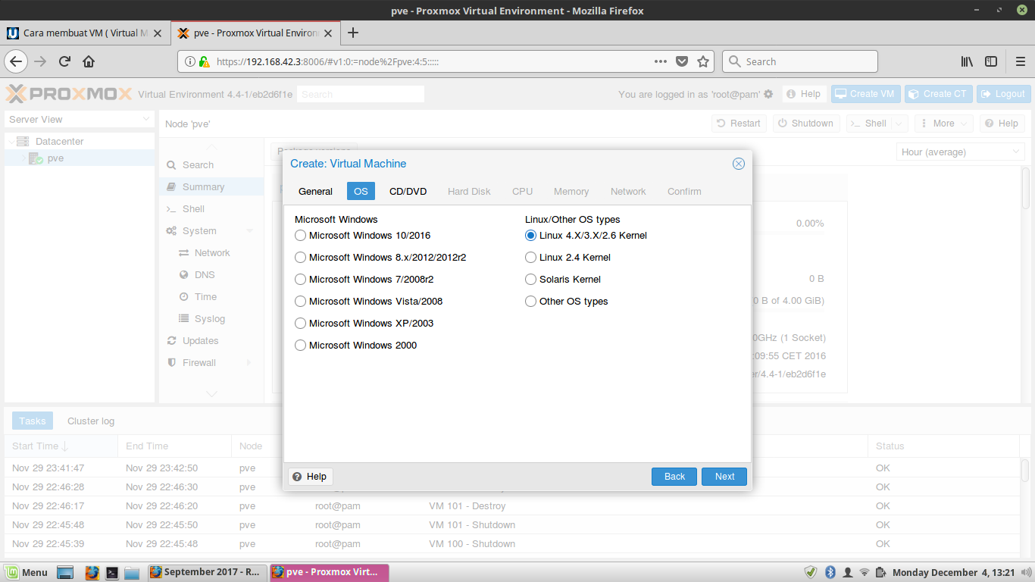The width and height of the screenshot is (1035, 582).
Task: Click Firefox back arrow button
Action: point(17,61)
